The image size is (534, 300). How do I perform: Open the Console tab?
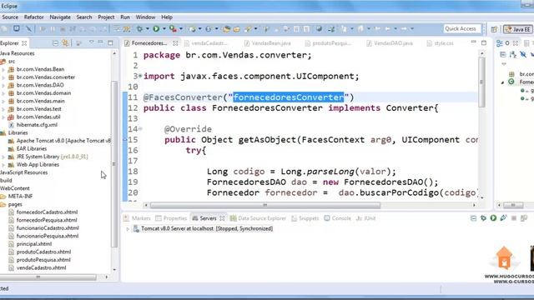[337, 218]
